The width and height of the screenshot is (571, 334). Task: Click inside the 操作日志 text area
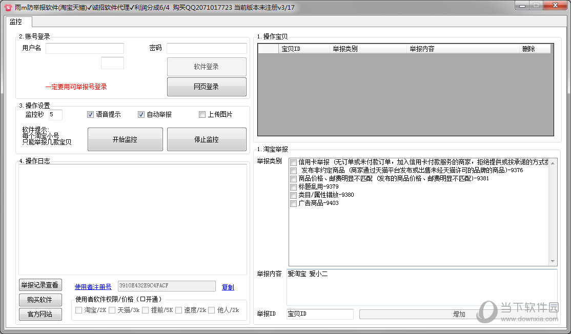click(133, 219)
